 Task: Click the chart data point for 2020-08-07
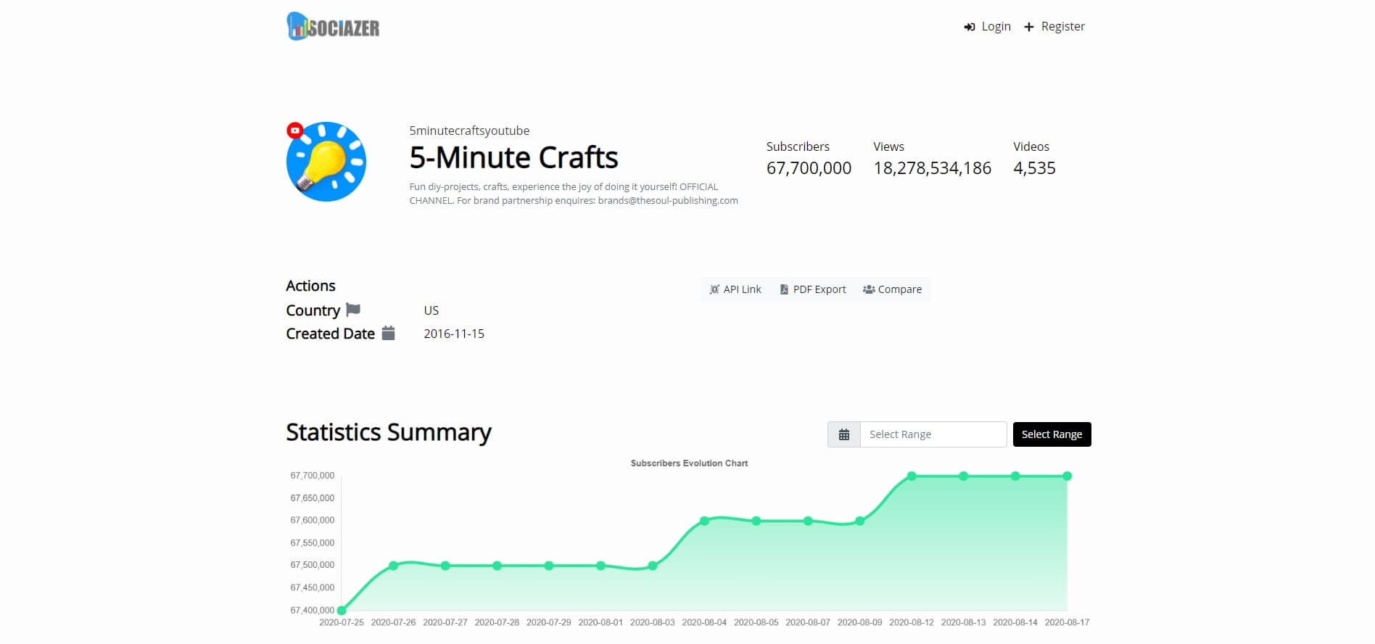click(x=808, y=521)
